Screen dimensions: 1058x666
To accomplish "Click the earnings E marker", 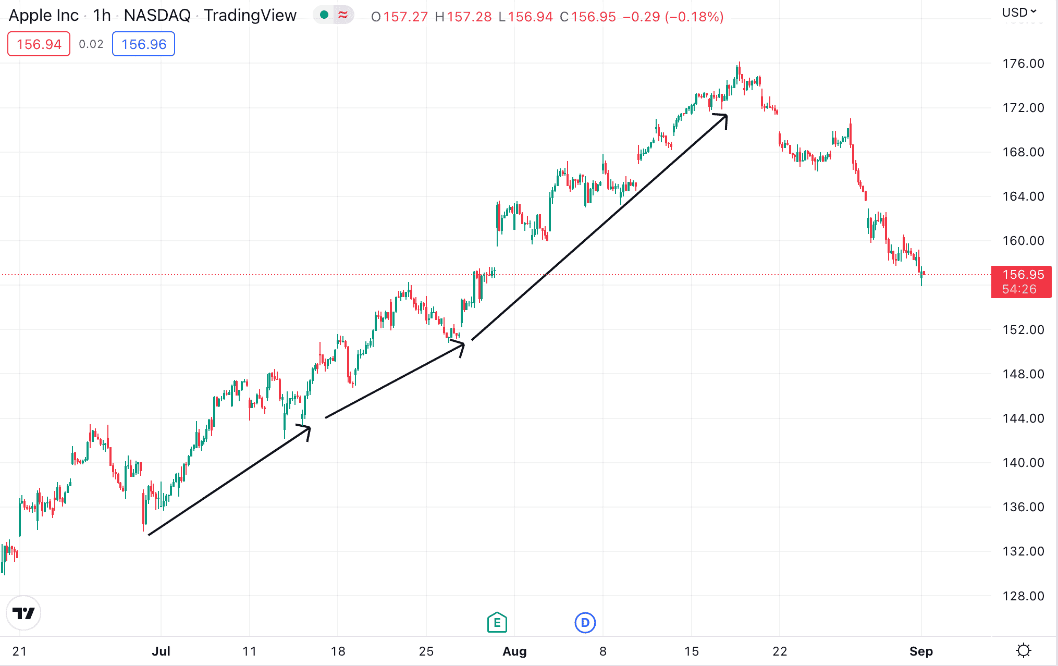I will pyautogui.click(x=497, y=622).
